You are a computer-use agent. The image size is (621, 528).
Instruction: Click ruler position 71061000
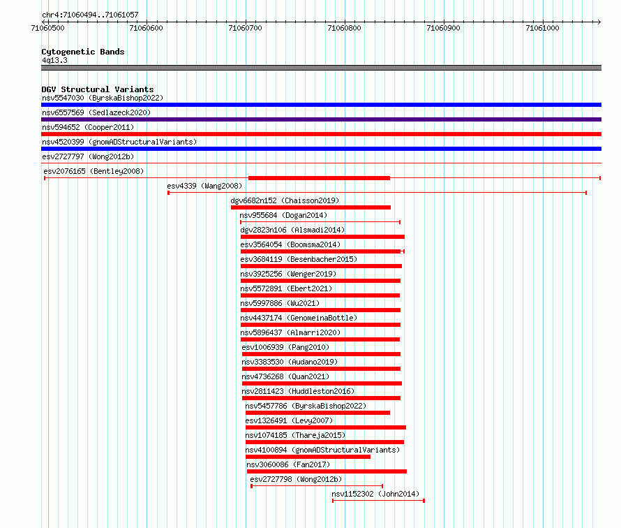pyautogui.click(x=542, y=28)
